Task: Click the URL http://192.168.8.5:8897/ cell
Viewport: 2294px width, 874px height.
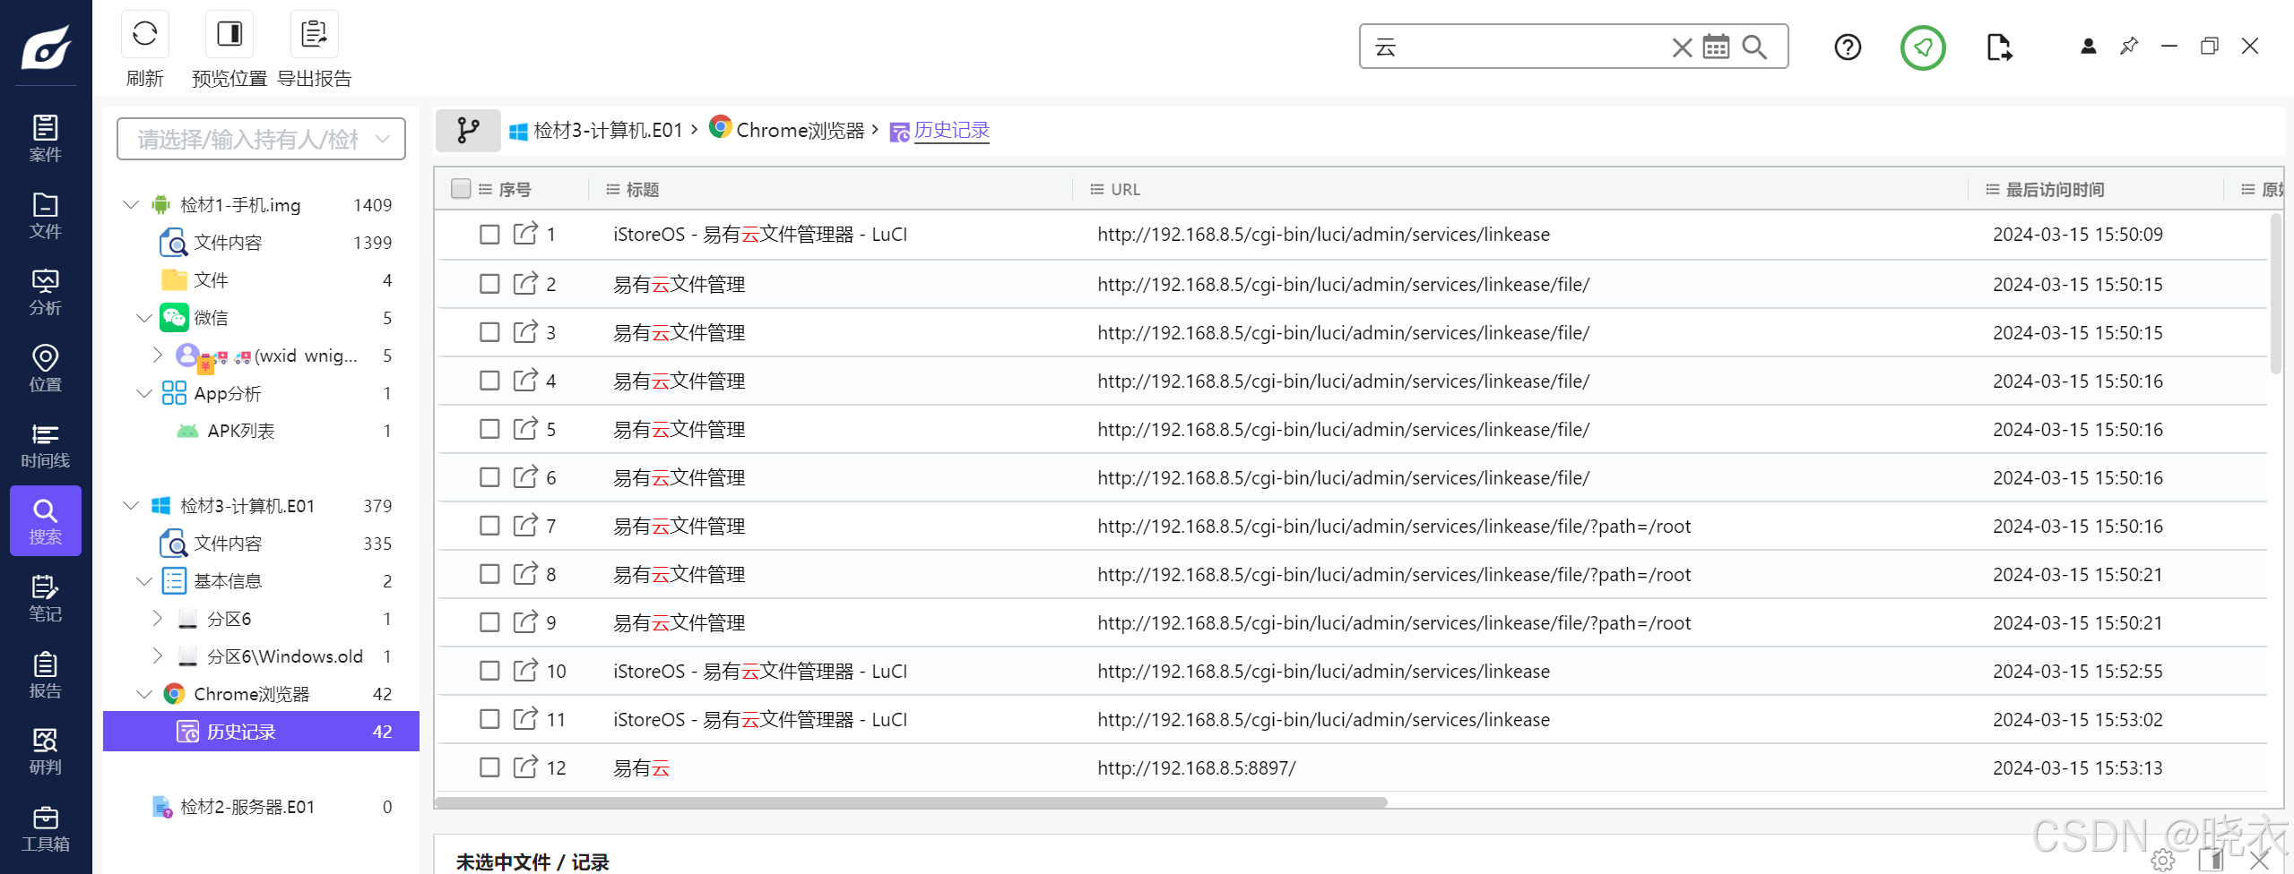Action: pyautogui.click(x=1197, y=767)
